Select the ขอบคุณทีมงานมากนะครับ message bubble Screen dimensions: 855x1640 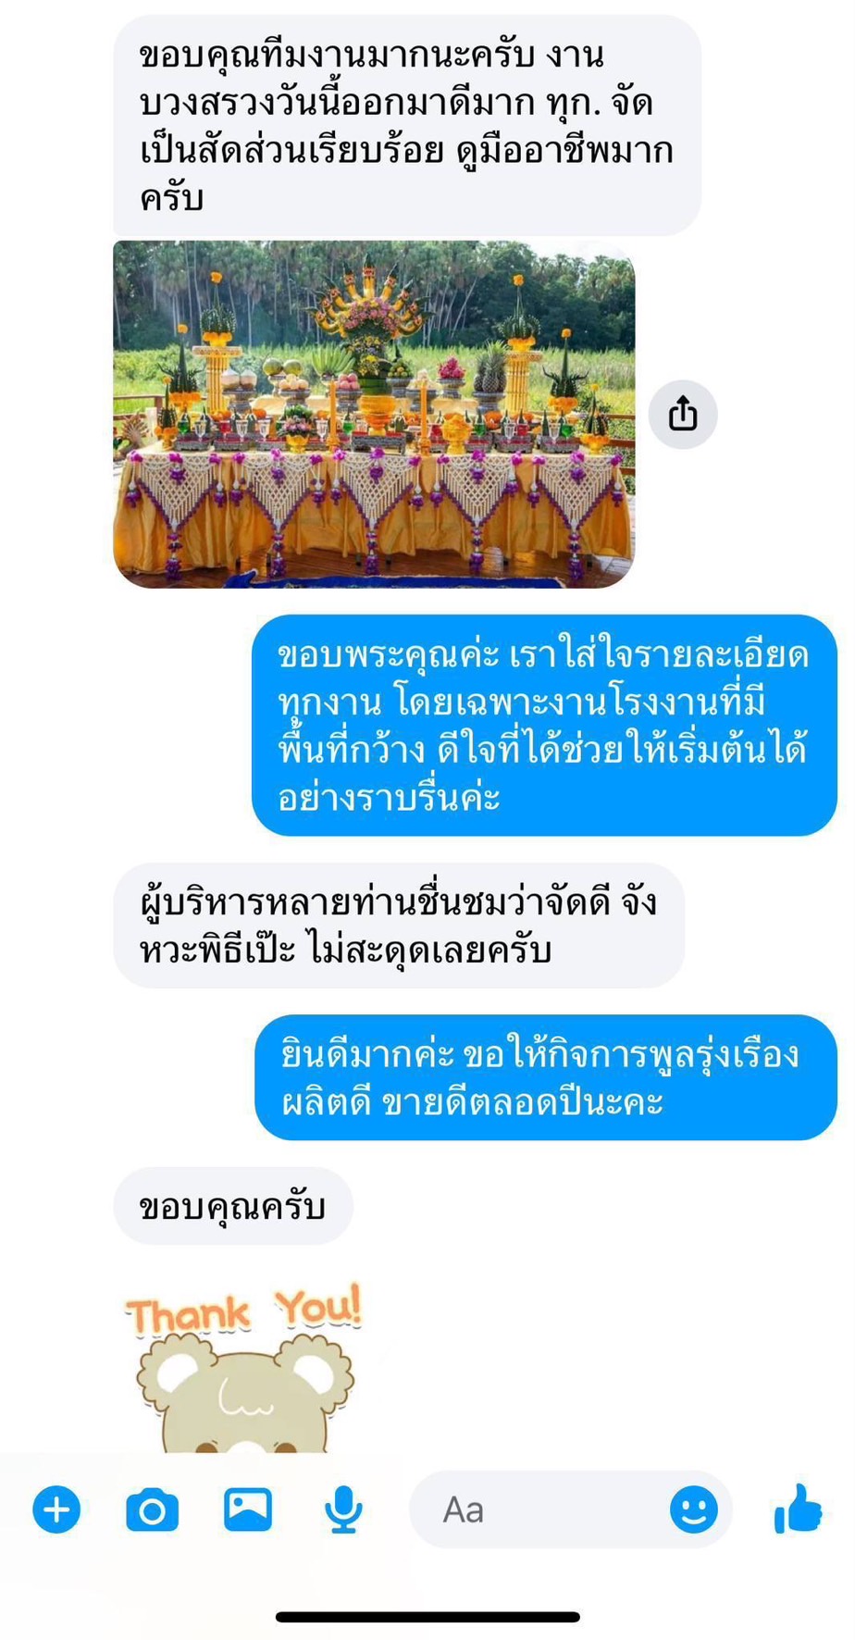click(407, 125)
